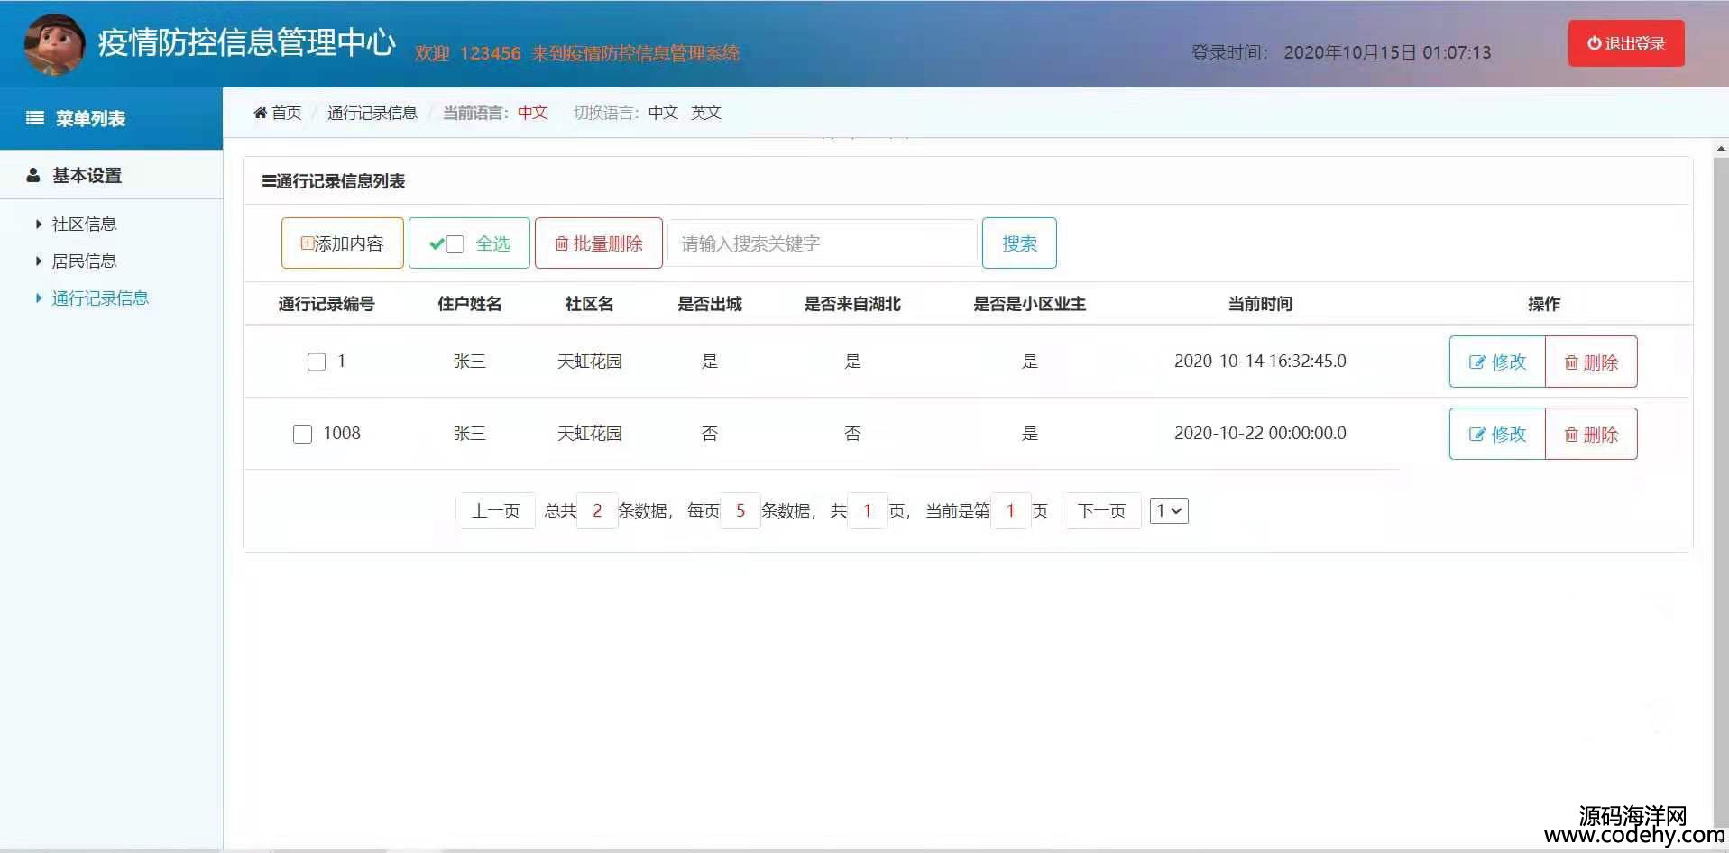
Task: Expand the 社区信息 sidebar item
Action: click(84, 224)
